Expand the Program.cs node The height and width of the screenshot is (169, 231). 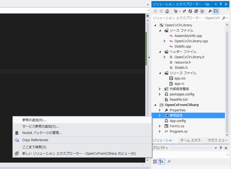pyautogui.click(x=160, y=132)
